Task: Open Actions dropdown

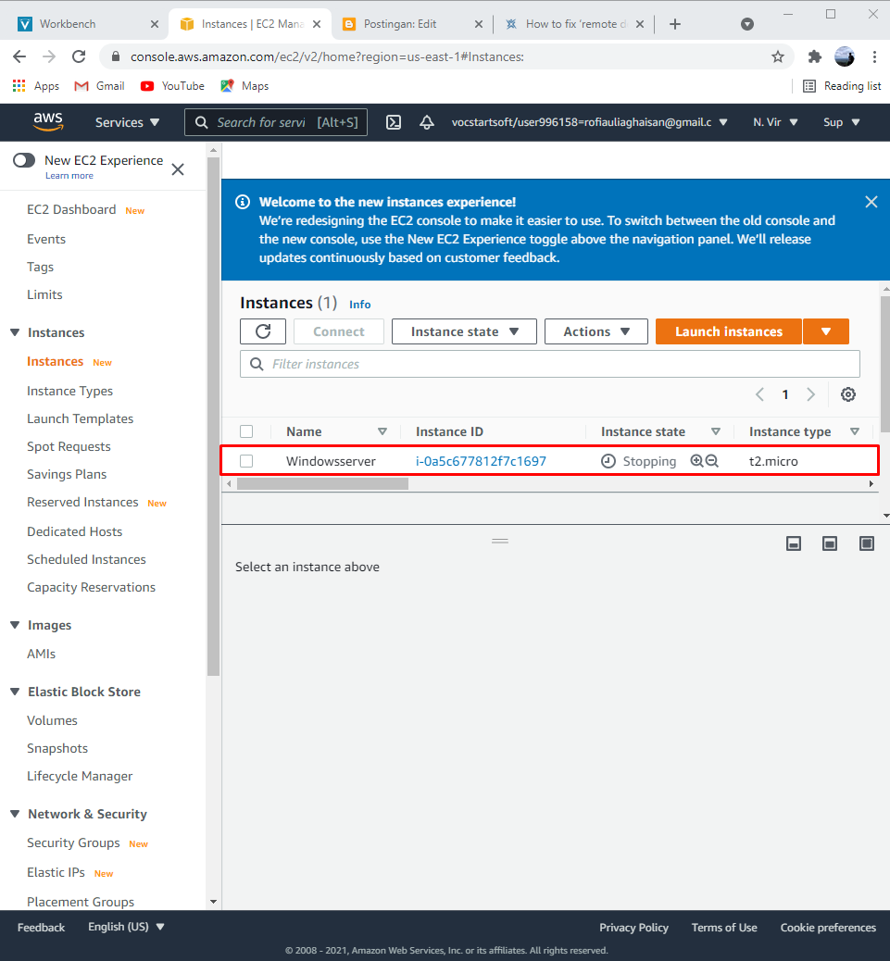Action: 595,331
